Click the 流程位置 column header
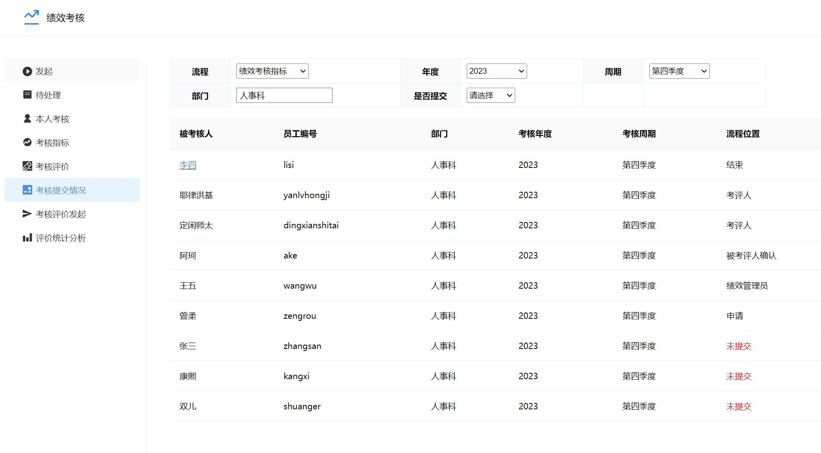 tap(743, 134)
